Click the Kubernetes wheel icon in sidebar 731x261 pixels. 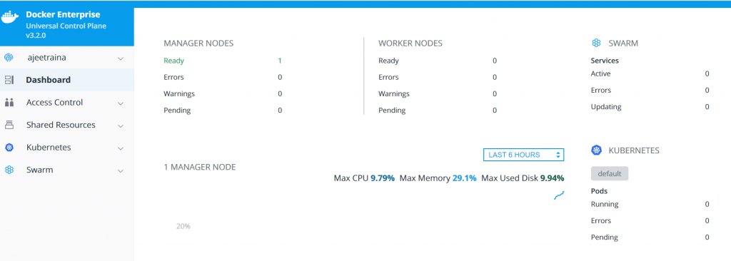[9, 148]
